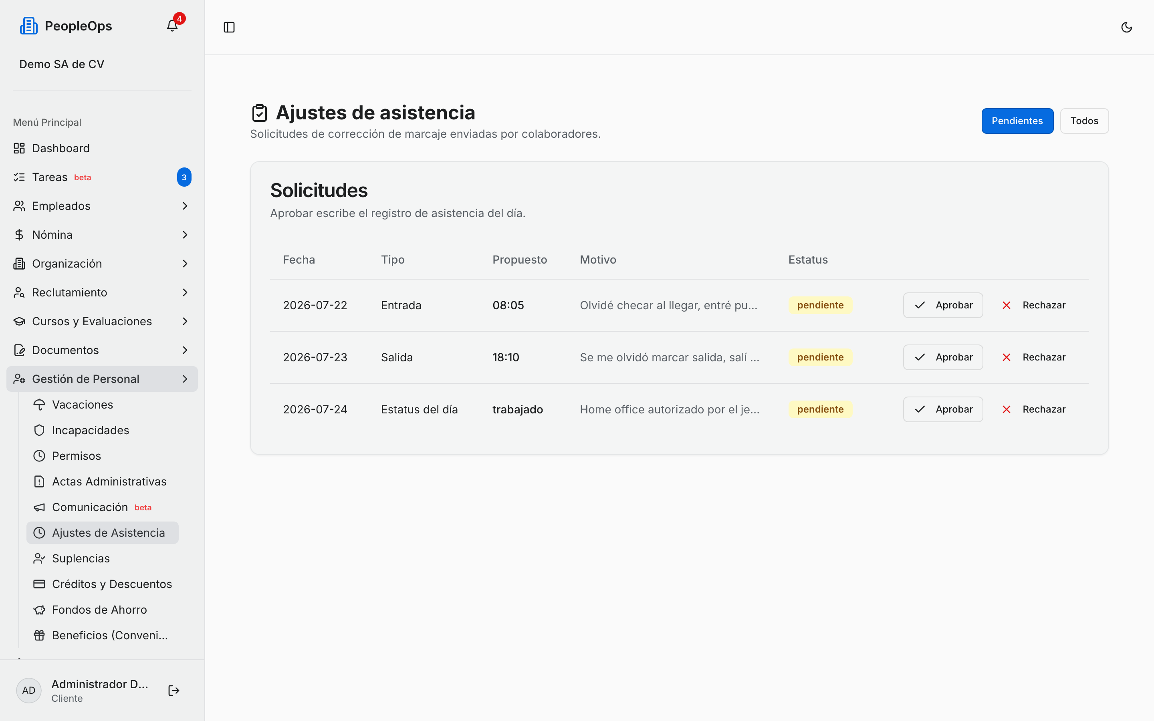Click the Gestión de Personal user-gear icon
The width and height of the screenshot is (1154, 721).
19,379
